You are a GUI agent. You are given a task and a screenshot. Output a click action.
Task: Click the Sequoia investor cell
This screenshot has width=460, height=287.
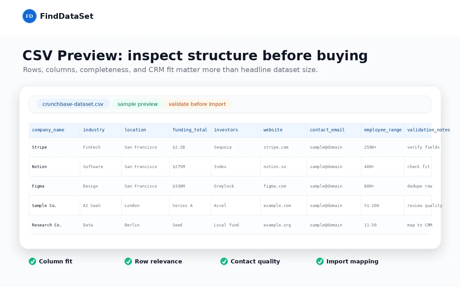tap(235, 147)
